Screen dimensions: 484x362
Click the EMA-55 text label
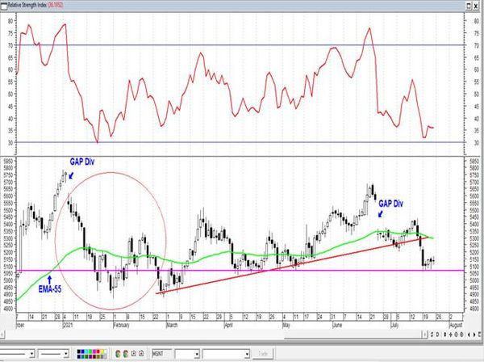(50, 289)
